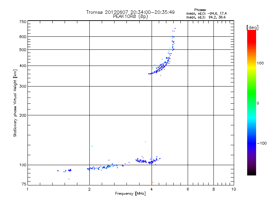Image resolution: width=275 pixels, height=206 pixels.
Task: Click the 'mean, sd,O: -94.6, 17.4' statistics line
Action: (207, 13)
